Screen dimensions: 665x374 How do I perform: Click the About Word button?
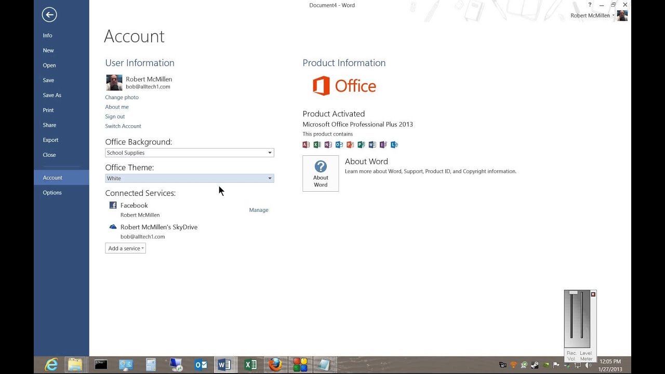click(x=320, y=173)
